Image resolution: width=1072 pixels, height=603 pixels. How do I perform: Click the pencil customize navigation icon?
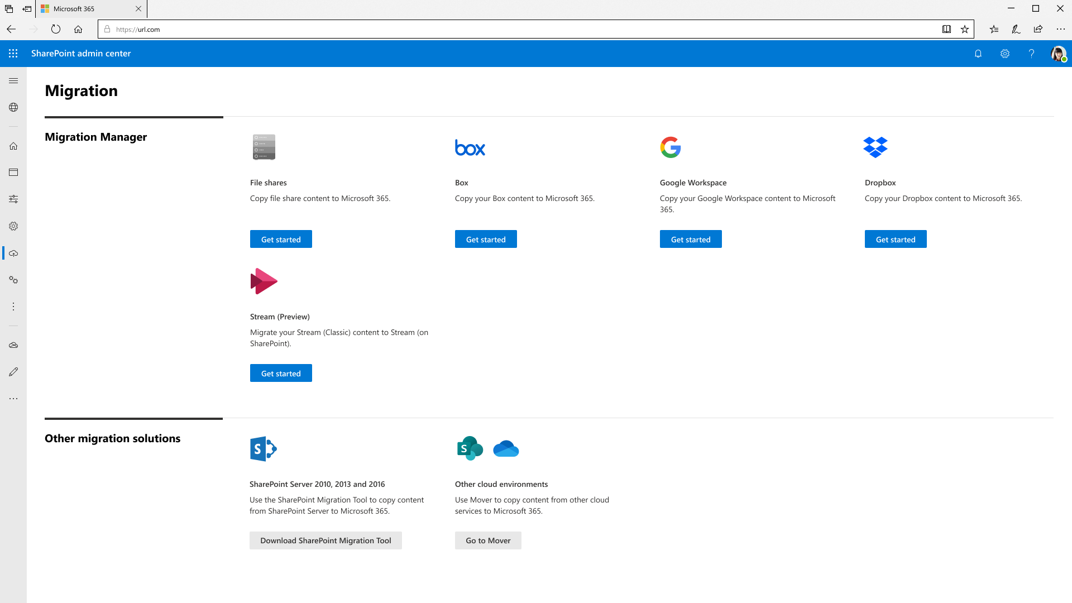[x=13, y=372]
